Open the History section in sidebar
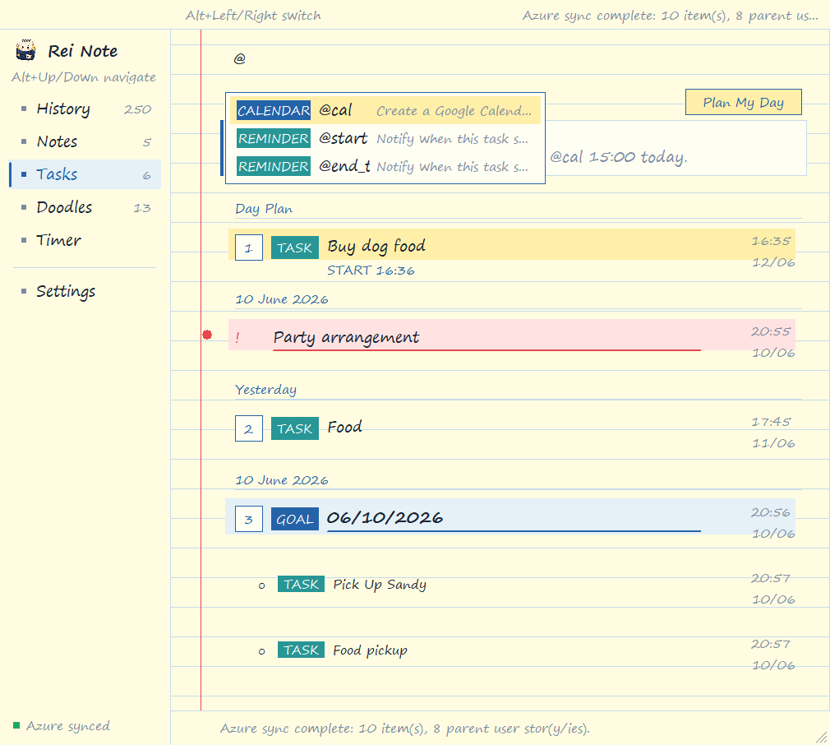The height and width of the screenshot is (745, 830). pos(85,109)
